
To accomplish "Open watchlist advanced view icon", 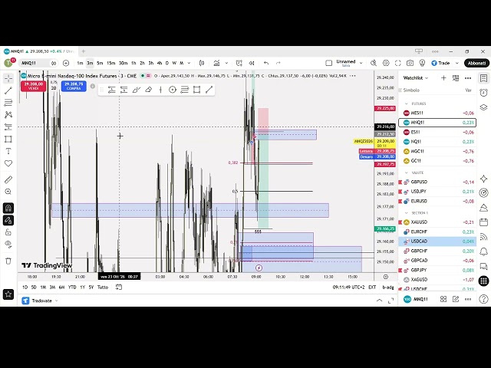I will (x=456, y=78).
